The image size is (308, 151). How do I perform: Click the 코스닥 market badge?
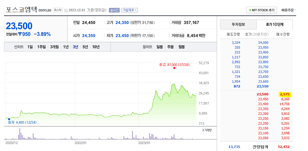57,10
